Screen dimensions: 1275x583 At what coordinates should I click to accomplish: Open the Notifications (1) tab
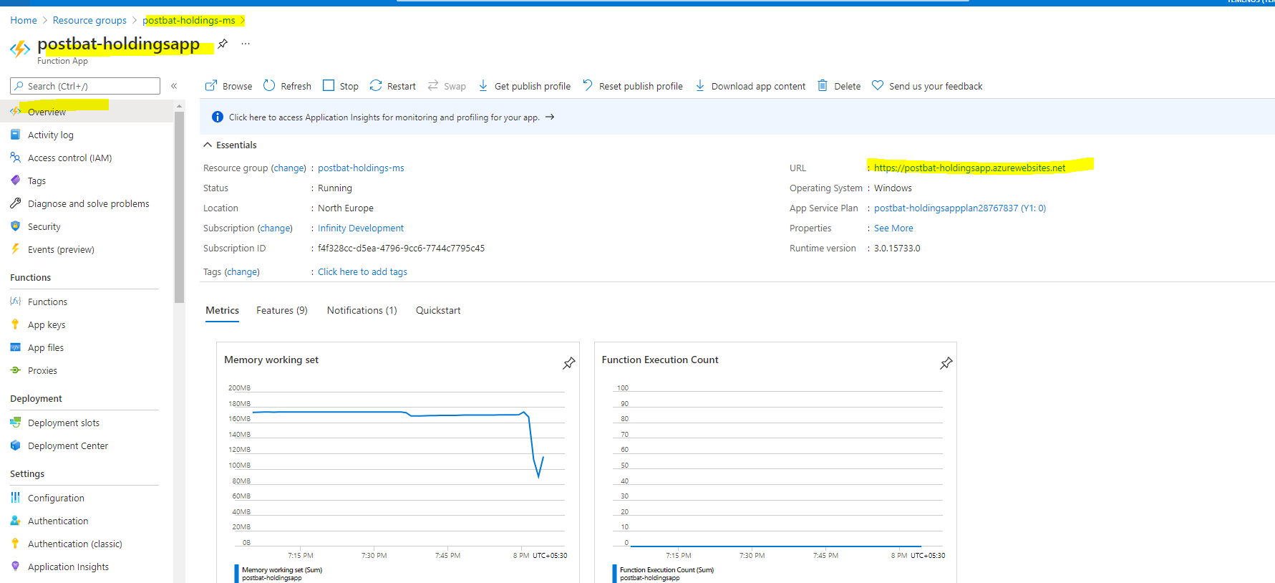pyautogui.click(x=362, y=310)
